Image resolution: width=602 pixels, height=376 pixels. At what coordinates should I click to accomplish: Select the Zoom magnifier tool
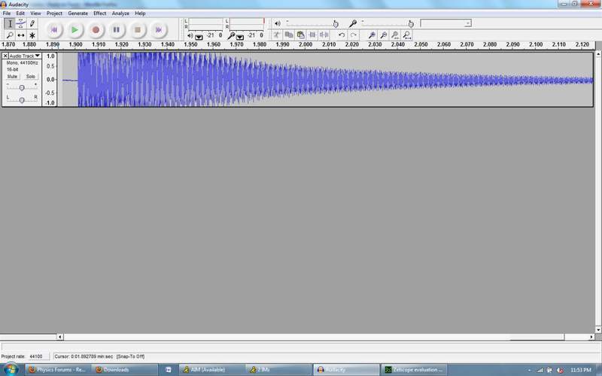pos(10,35)
